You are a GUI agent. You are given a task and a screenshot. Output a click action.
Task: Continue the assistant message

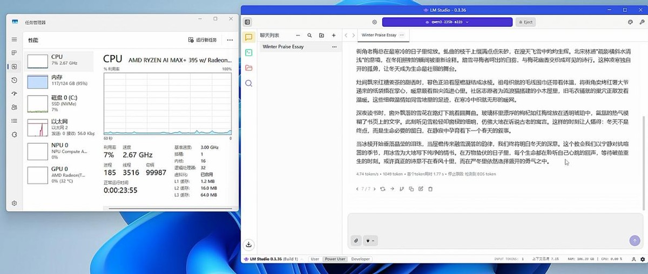(x=392, y=189)
